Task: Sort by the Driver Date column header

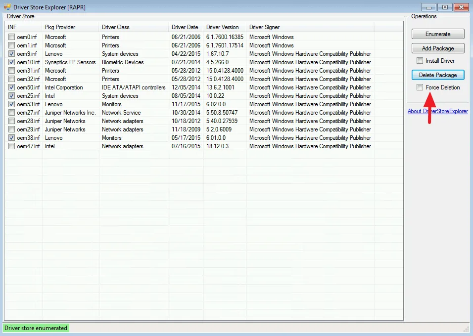Action: (x=186, y=27)
